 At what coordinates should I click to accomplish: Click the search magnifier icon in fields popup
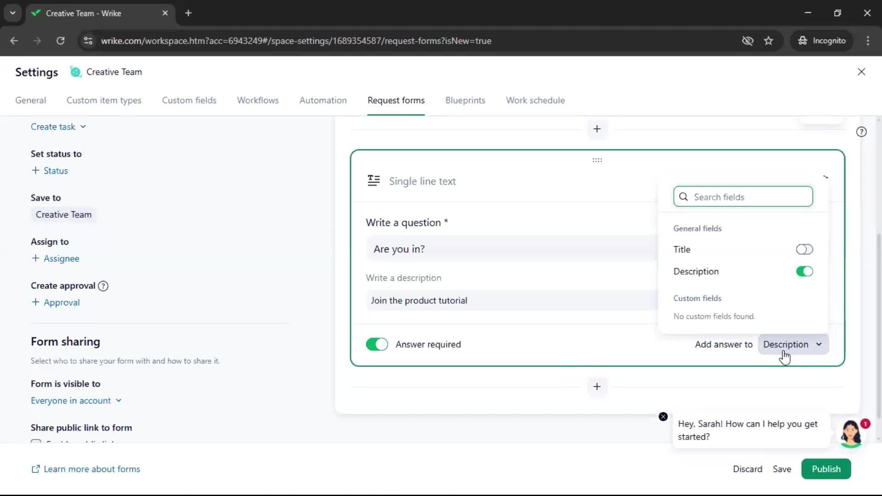coord(684,197)
